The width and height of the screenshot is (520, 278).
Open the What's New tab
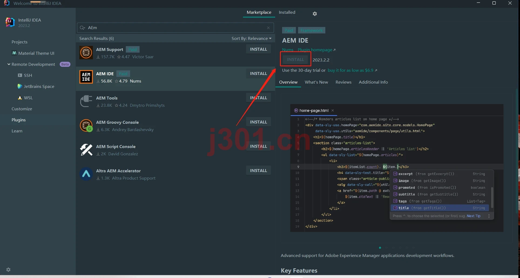click(316, 82)
